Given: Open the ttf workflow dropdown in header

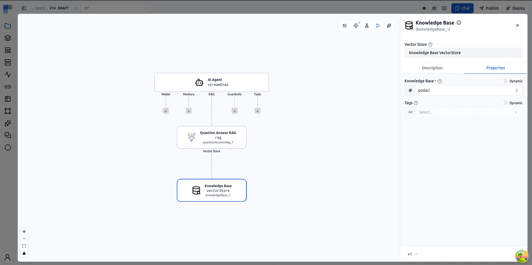Looking at the screenshot, I should click(116, 8).
